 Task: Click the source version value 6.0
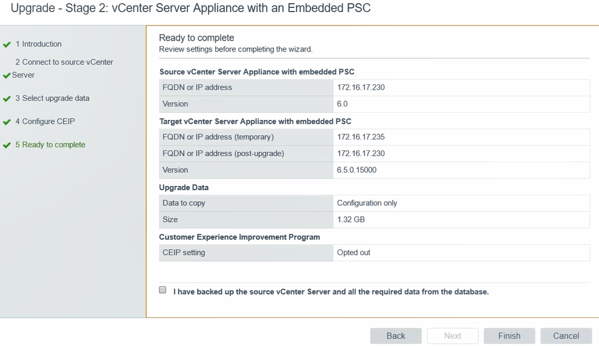pyautogui.click(x=343, y=104)
